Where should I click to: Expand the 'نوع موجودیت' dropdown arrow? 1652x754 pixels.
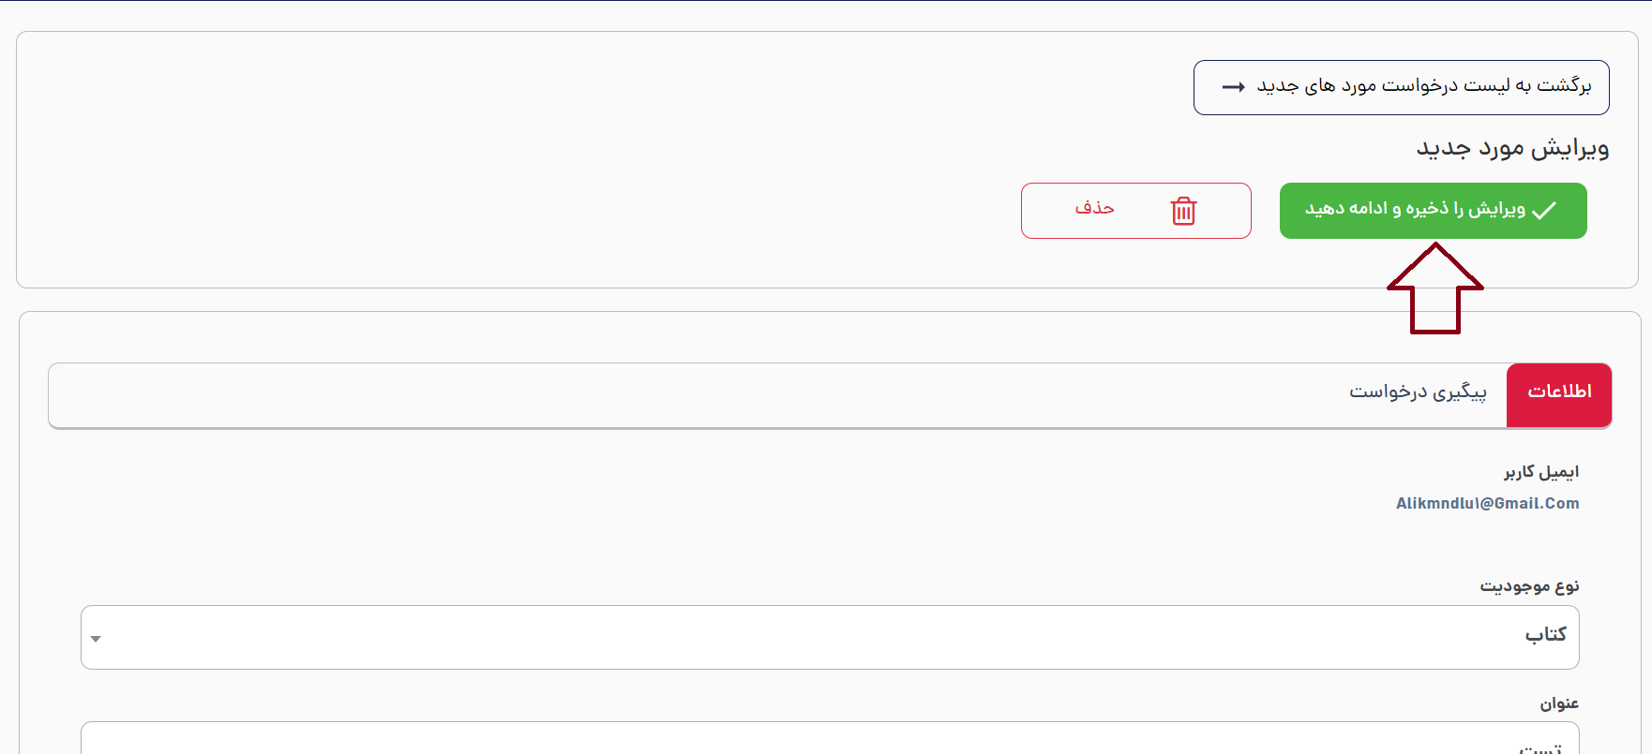(96, 639)
